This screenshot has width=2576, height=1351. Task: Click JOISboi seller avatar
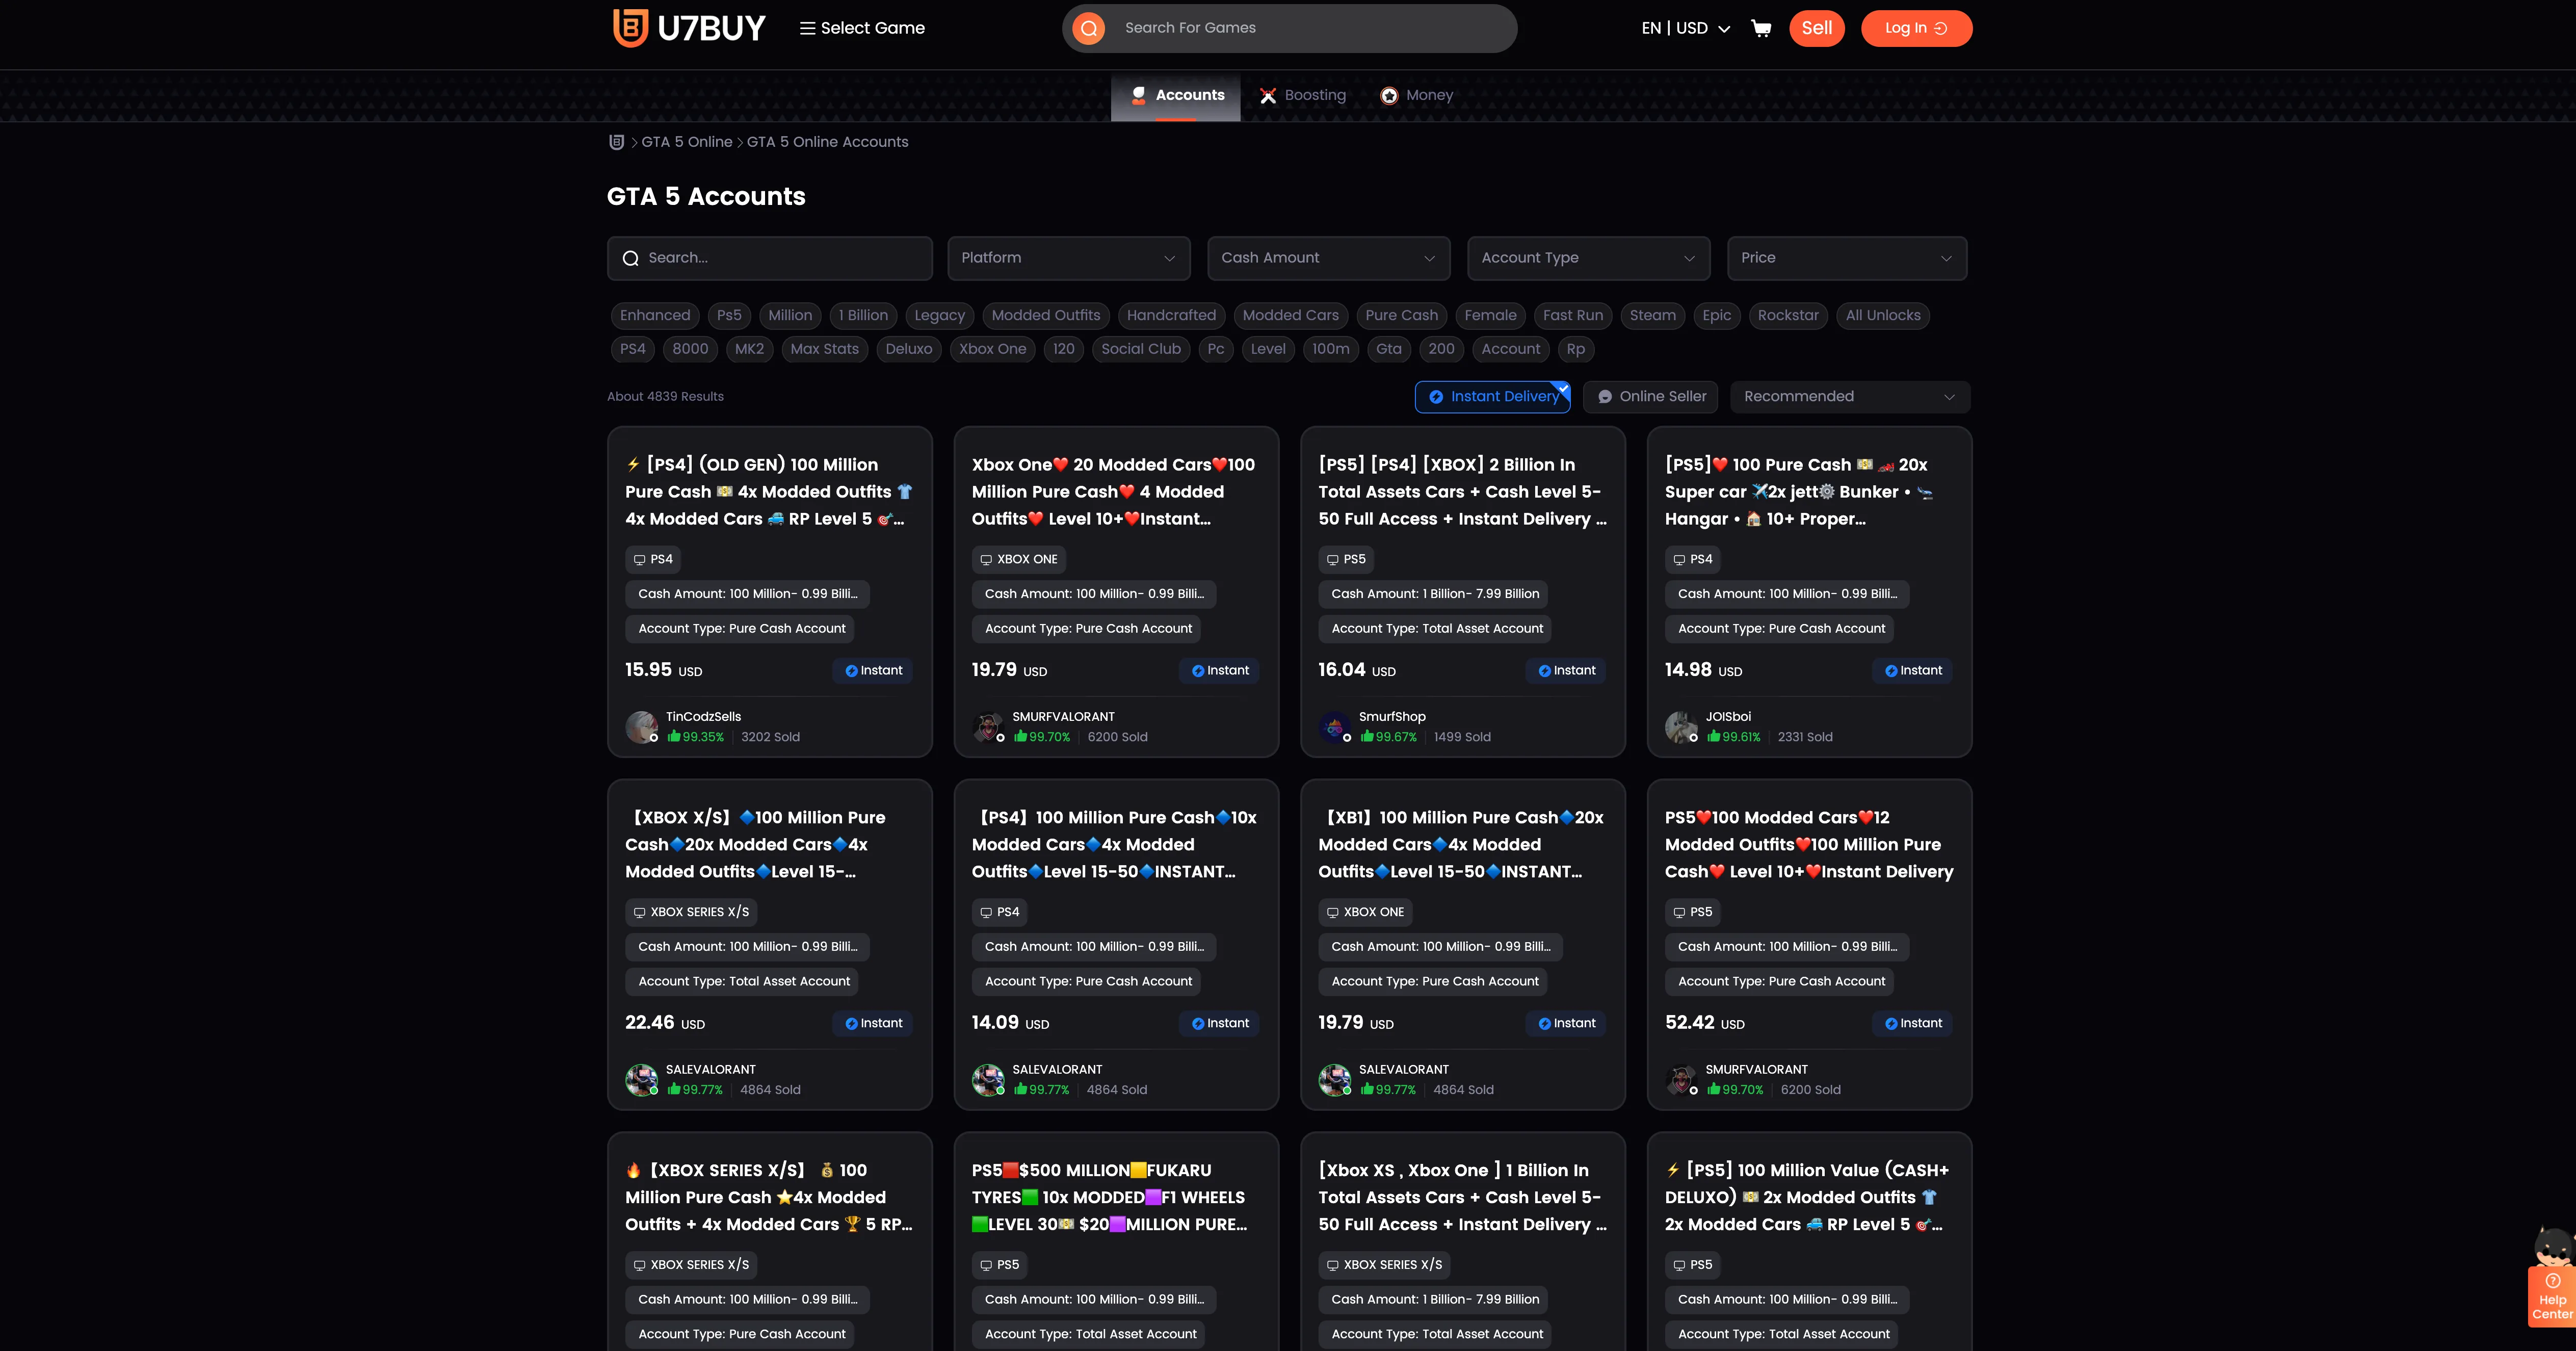coord(1680,727)
